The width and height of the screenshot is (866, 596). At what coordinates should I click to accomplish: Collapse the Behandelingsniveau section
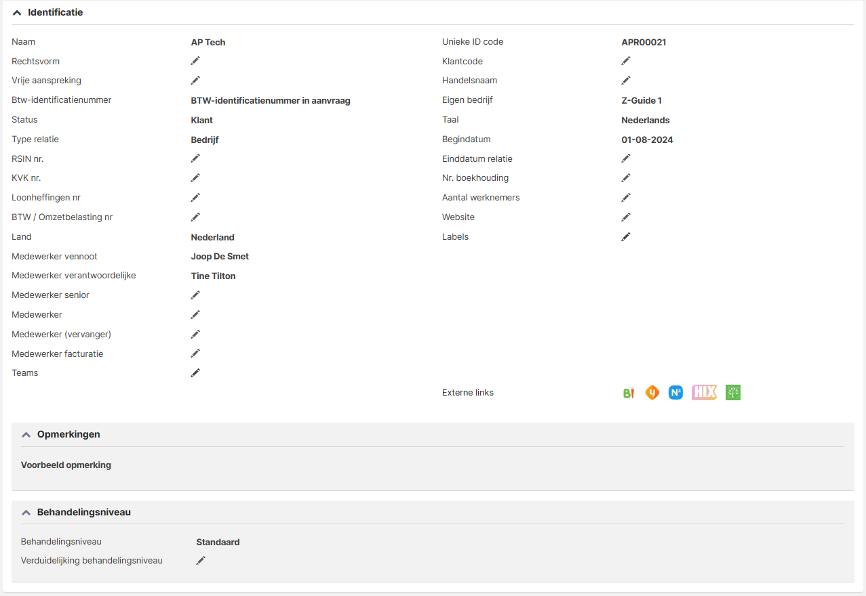(x=26, y=513)
